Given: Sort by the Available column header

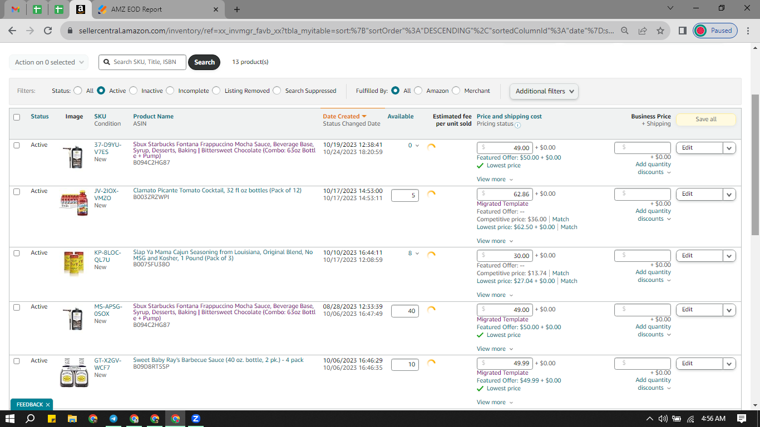Looking at the screenshot, I should pos(401,117).
